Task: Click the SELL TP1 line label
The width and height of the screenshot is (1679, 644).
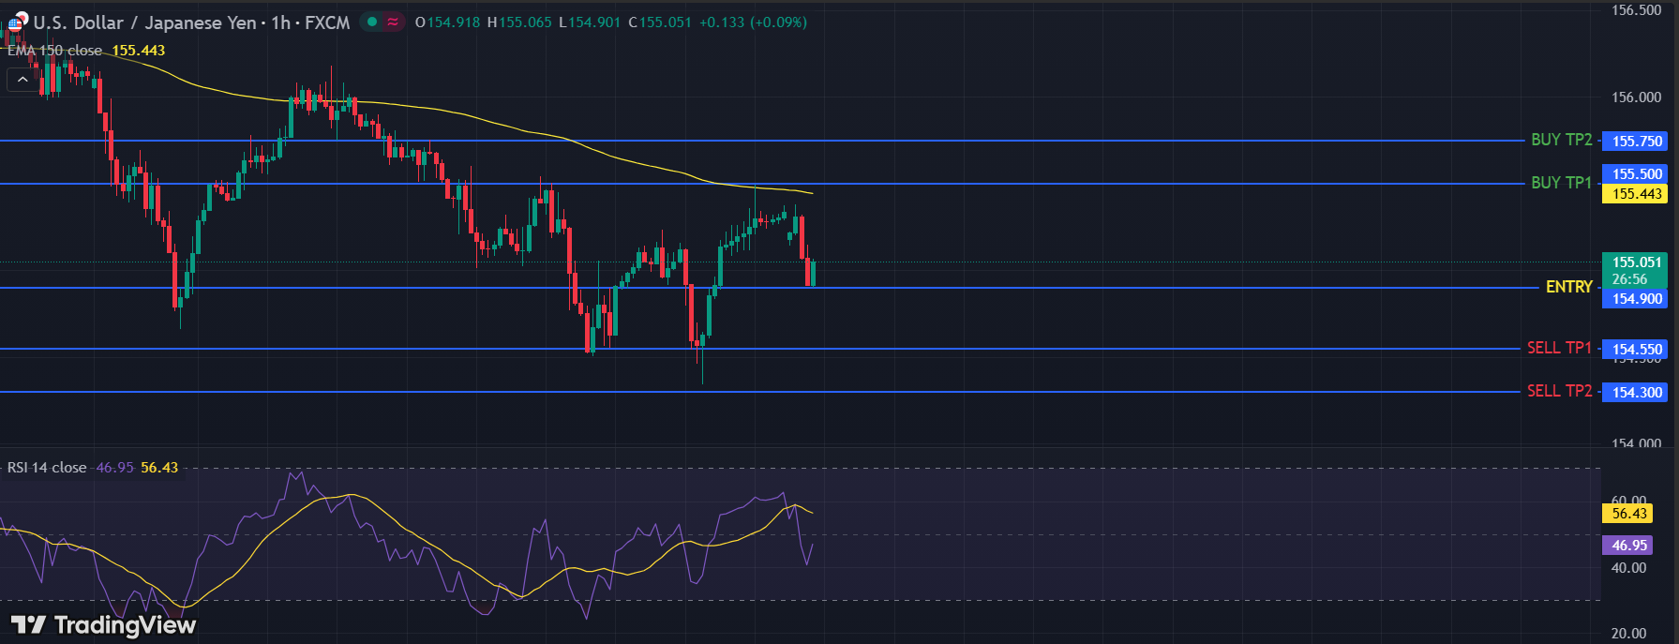Action: tap(1559, 348)
